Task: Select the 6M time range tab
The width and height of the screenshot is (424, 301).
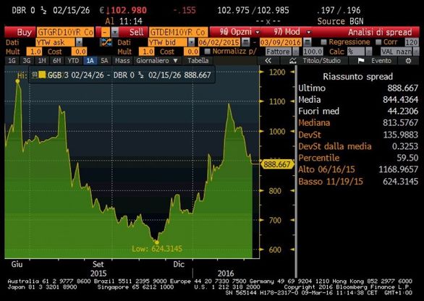Action: tap(56, 61)
